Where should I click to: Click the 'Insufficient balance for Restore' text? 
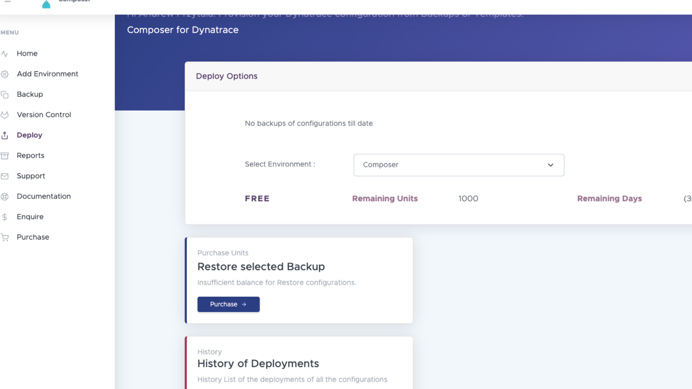tap(277, 283)
